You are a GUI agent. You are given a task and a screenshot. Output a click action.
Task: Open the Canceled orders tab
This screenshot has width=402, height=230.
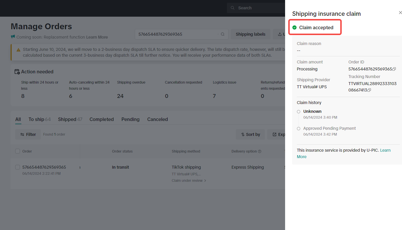click(157, 119)
